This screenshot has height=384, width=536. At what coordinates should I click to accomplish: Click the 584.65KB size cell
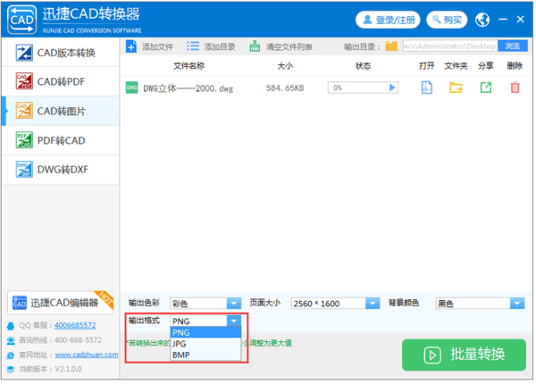(x=285, y=88)
